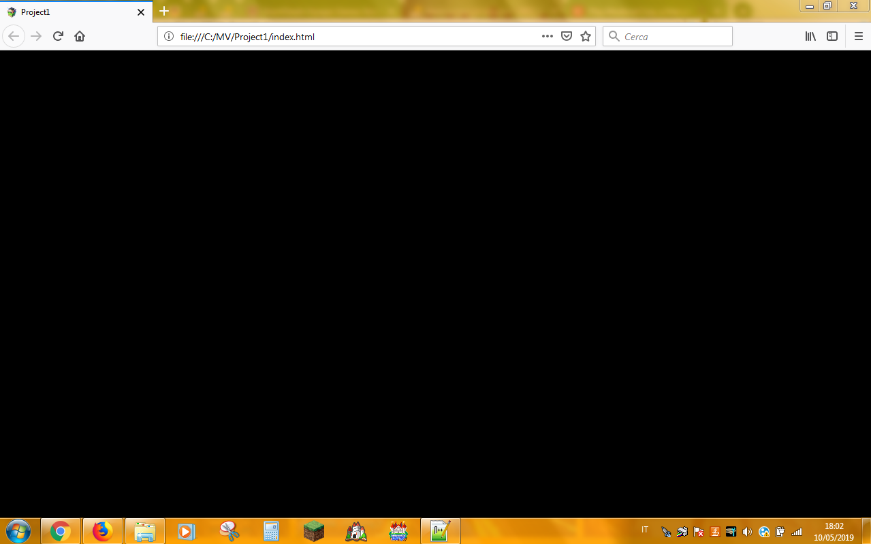Click the magnifier icon in search box
This screenshot has width=871, height=544.
614,36
